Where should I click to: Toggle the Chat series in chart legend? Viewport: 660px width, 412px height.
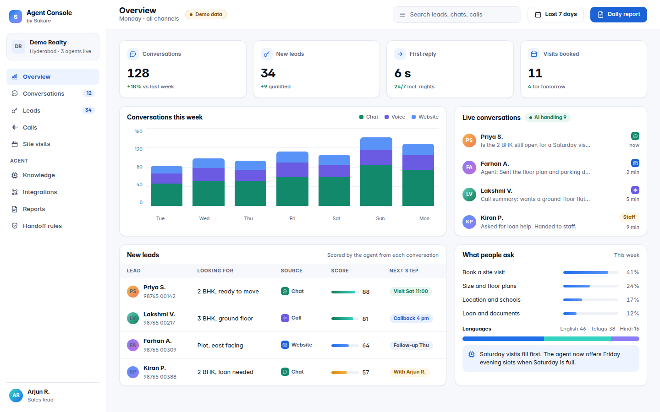tap(368, 117)
